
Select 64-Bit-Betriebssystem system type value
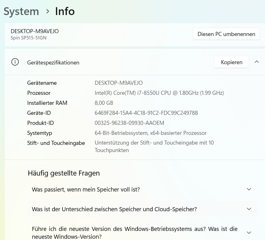coord(150,133)
